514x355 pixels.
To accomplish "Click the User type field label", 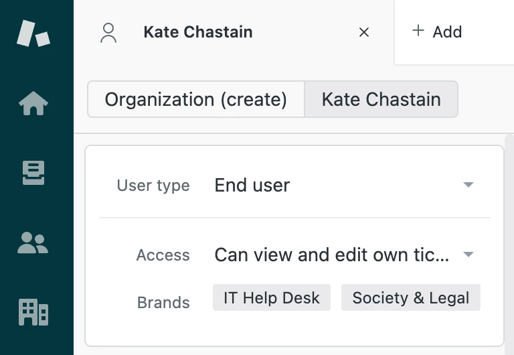I will point(153,186).
